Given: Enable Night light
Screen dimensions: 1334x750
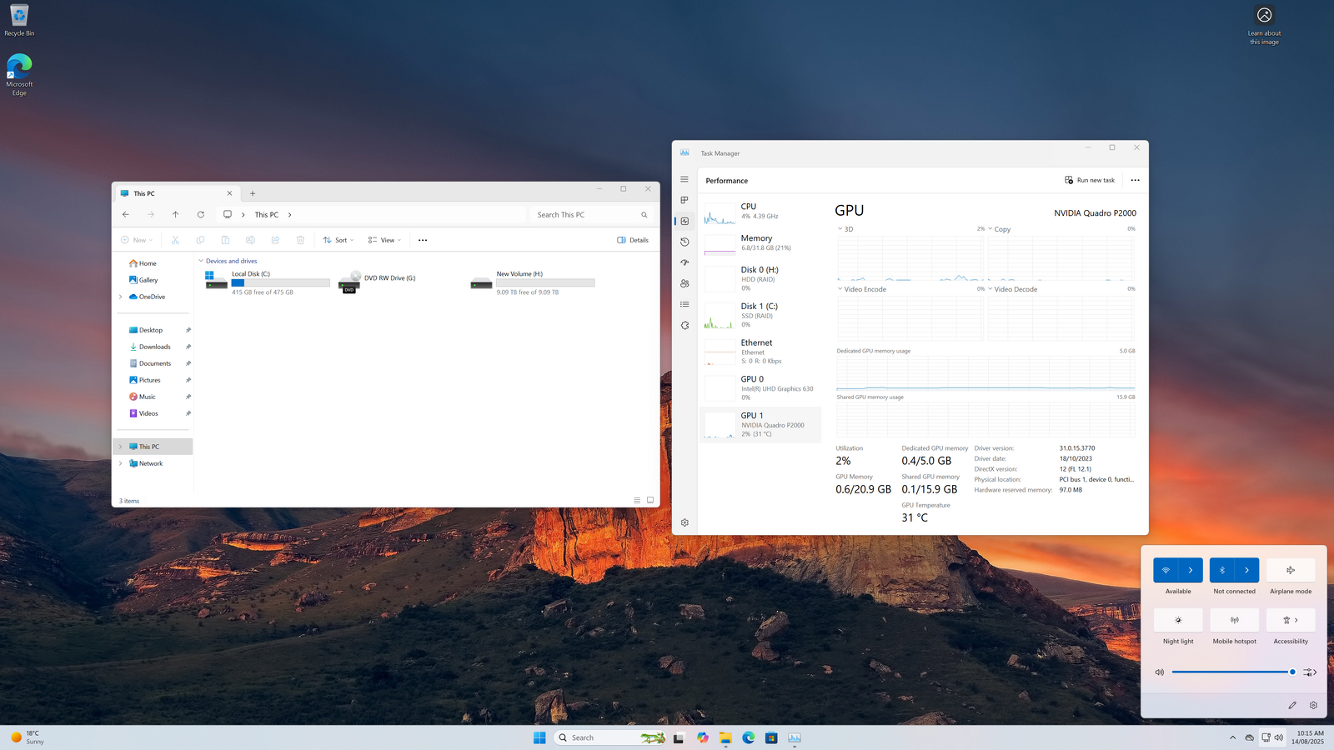Looking at the screenshot, I should (1177, 620).
